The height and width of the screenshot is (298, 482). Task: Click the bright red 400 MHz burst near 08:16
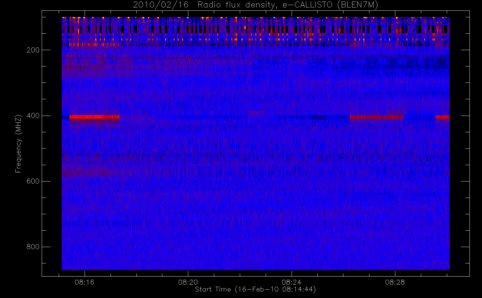tap(94, 117)
